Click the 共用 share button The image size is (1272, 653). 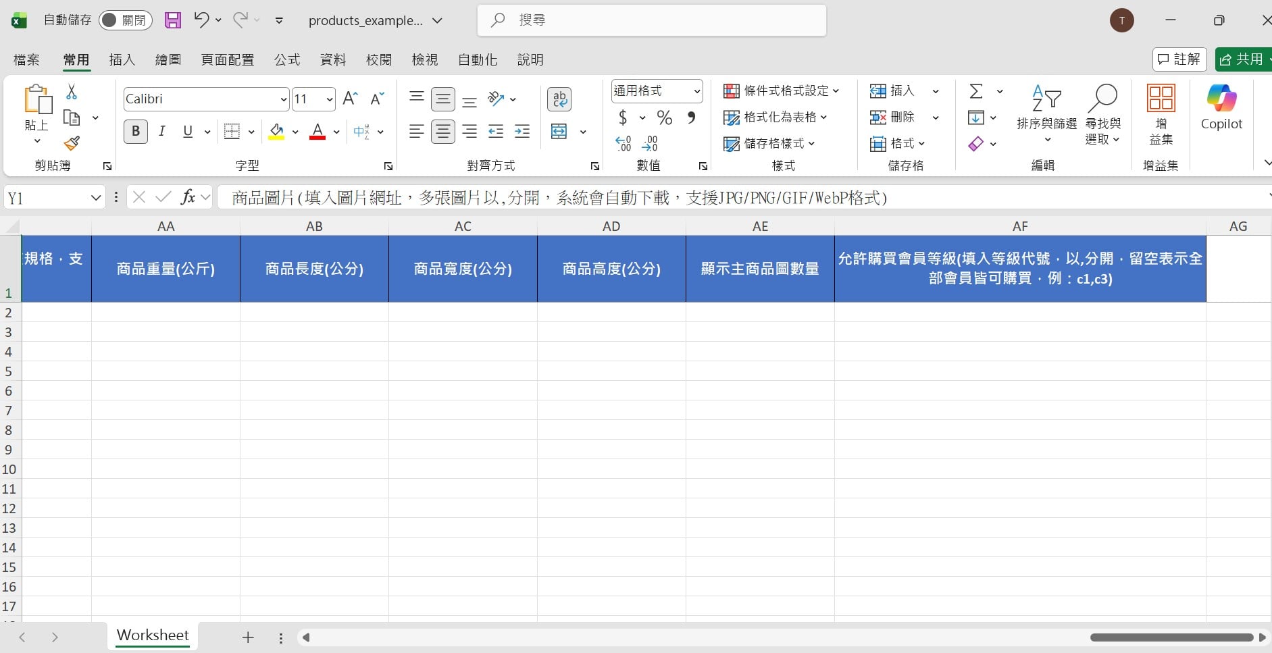[1243, 59]
